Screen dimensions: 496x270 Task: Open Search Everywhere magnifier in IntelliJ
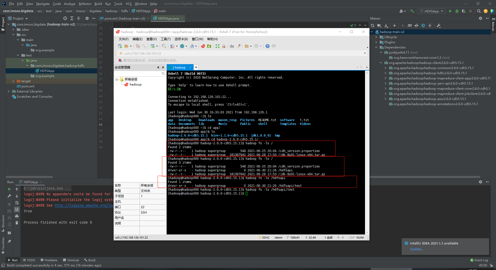[x=479, y=11]
